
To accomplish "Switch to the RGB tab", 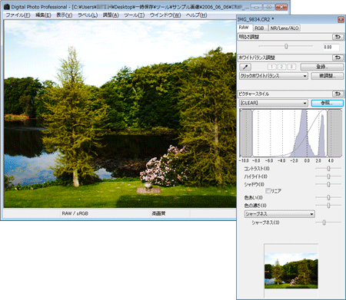I will point(259,28).
